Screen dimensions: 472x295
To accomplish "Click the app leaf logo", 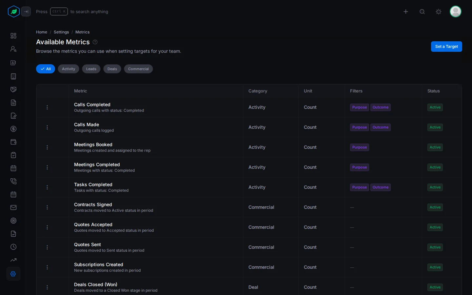I will click(13, 11).
